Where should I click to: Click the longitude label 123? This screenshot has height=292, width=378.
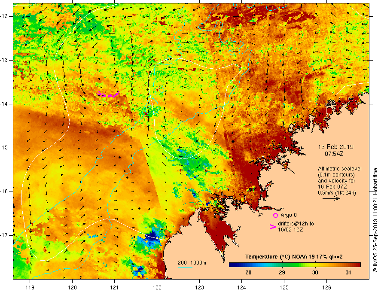[x=199, y=287]
